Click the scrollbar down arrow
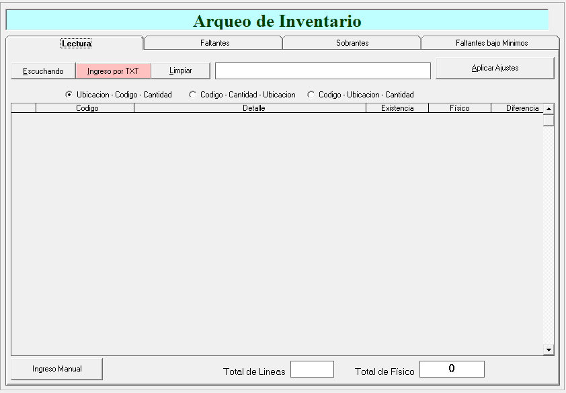Screen dimensions: 566x393 pos(549,350)
